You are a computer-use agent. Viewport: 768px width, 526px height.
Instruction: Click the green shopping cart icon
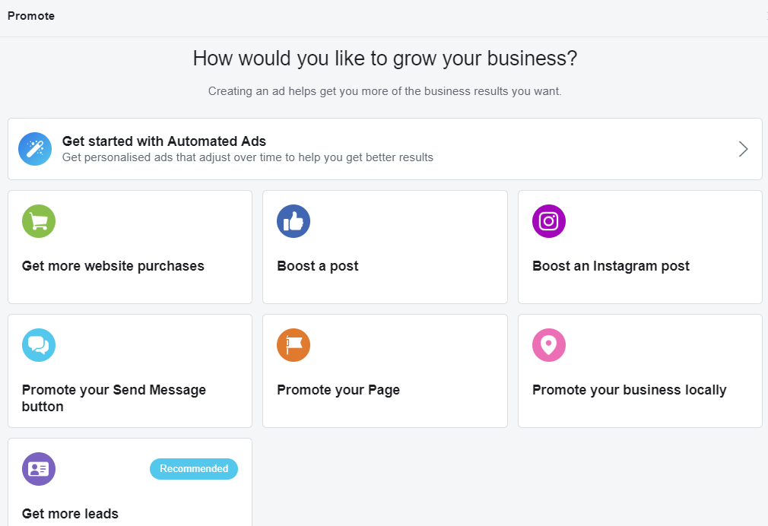click(x=39, y=221)
